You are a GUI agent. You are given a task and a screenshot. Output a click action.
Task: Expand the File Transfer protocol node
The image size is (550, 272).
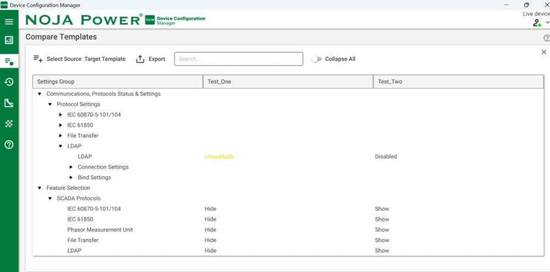(61, 136)
